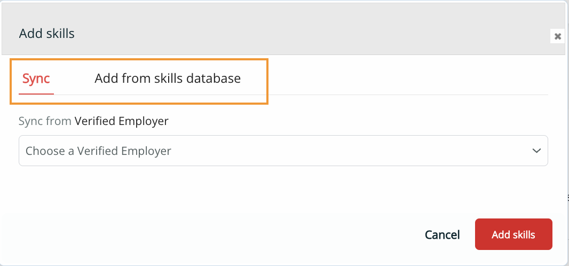Image resolution: width=569 pixels, height=266 pixels.
Task: Click the chevron arrow in the employer dropdown
Action: pos(537,151)
